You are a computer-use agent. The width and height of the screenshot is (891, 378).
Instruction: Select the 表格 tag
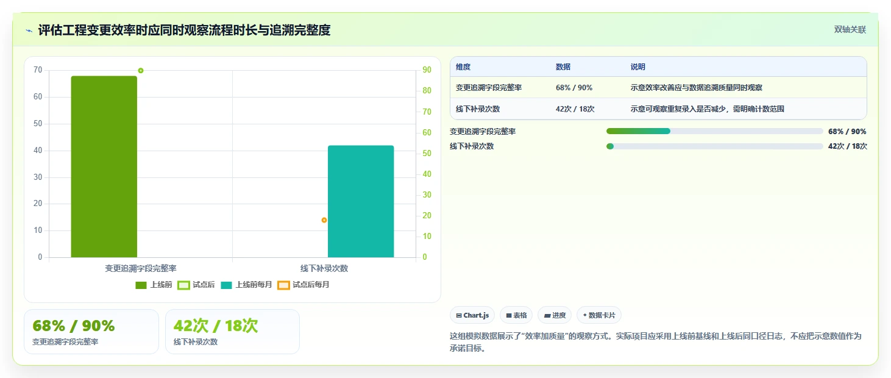(516, 315)
